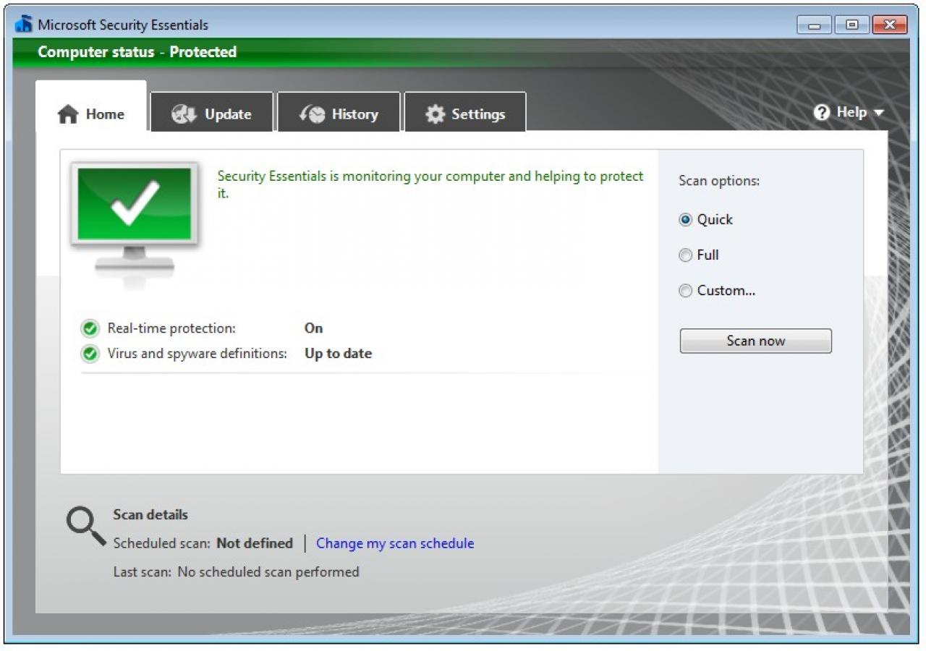This screenshot has height=651, width=926.
Task: Expand the Help dropdown arrow
Action: (878, 113)
